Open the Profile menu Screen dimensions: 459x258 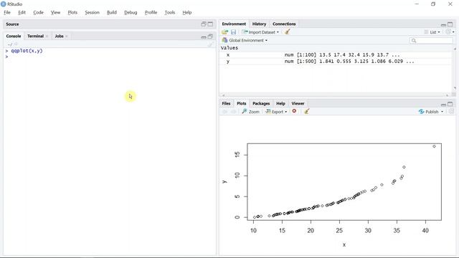point(151,12)
